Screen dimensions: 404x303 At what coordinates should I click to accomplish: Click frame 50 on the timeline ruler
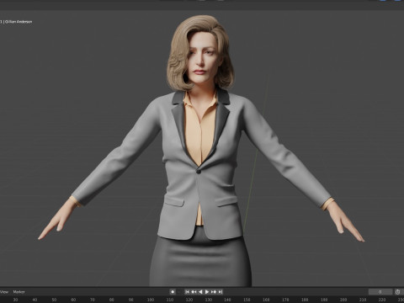point(54,300)
